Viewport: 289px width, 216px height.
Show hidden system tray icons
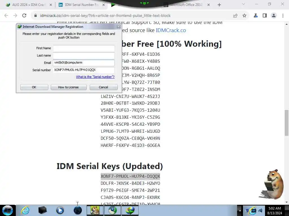tap(240, 211)
